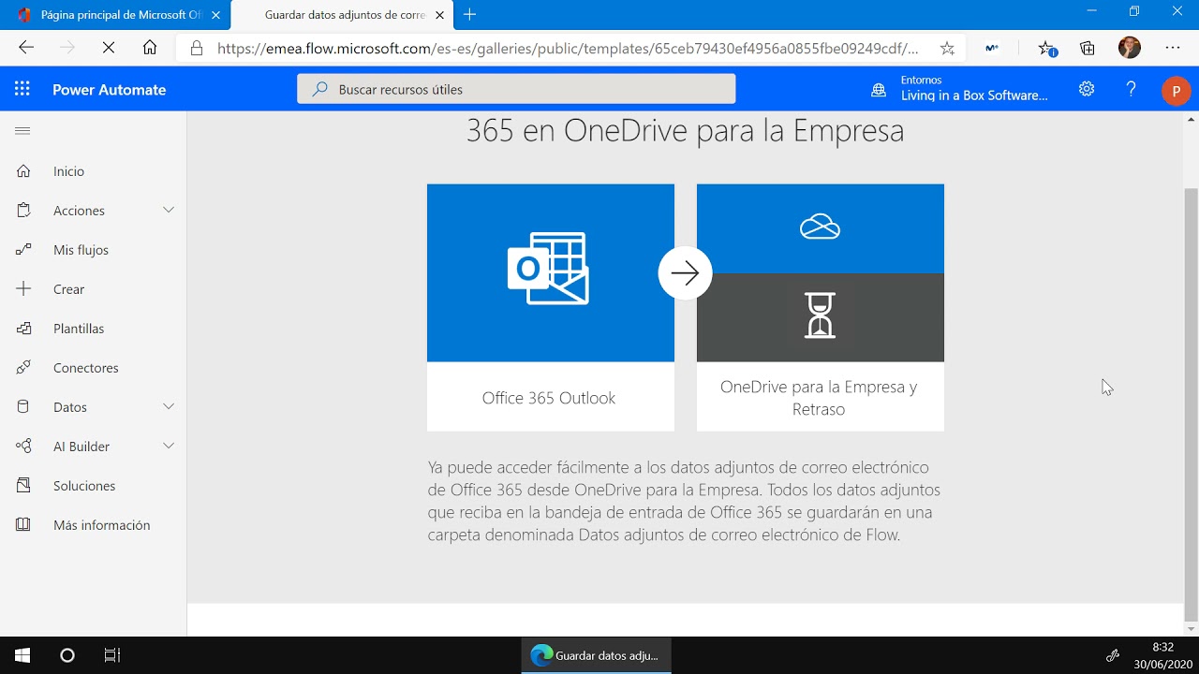Open the Power Automate app launcher waffle

(x=22, y=89)
